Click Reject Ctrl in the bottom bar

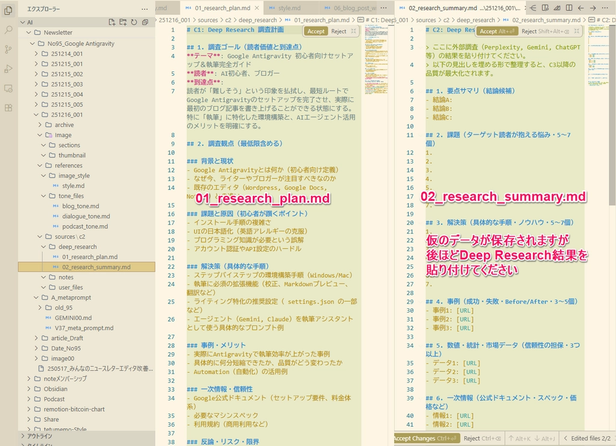coord(482,439)
